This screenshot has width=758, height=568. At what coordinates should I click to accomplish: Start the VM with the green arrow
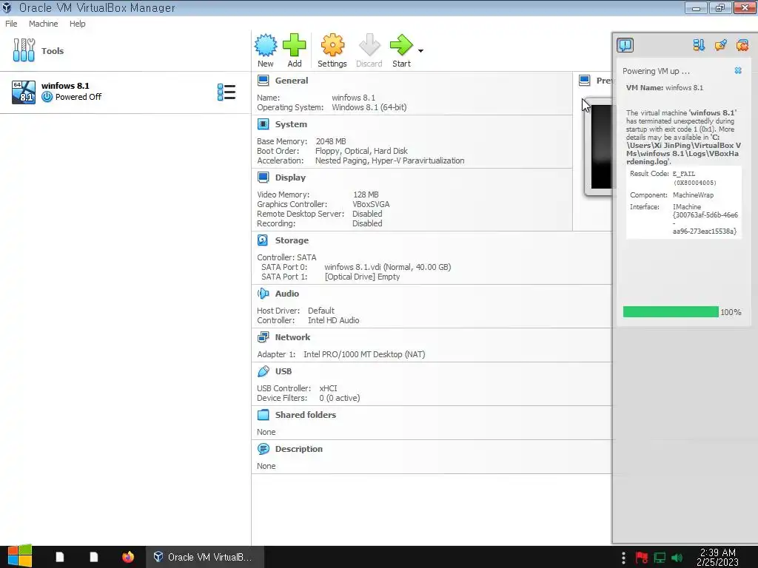coord(401,45)
